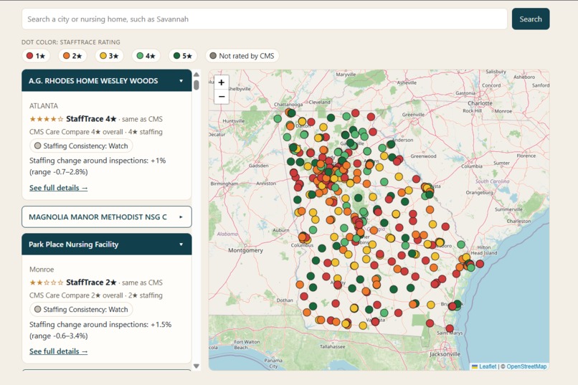This screenshot has height=385, width=578.
Task: Filter by 1-star StaffTrace rating
Action: click(x=36, y=56)
